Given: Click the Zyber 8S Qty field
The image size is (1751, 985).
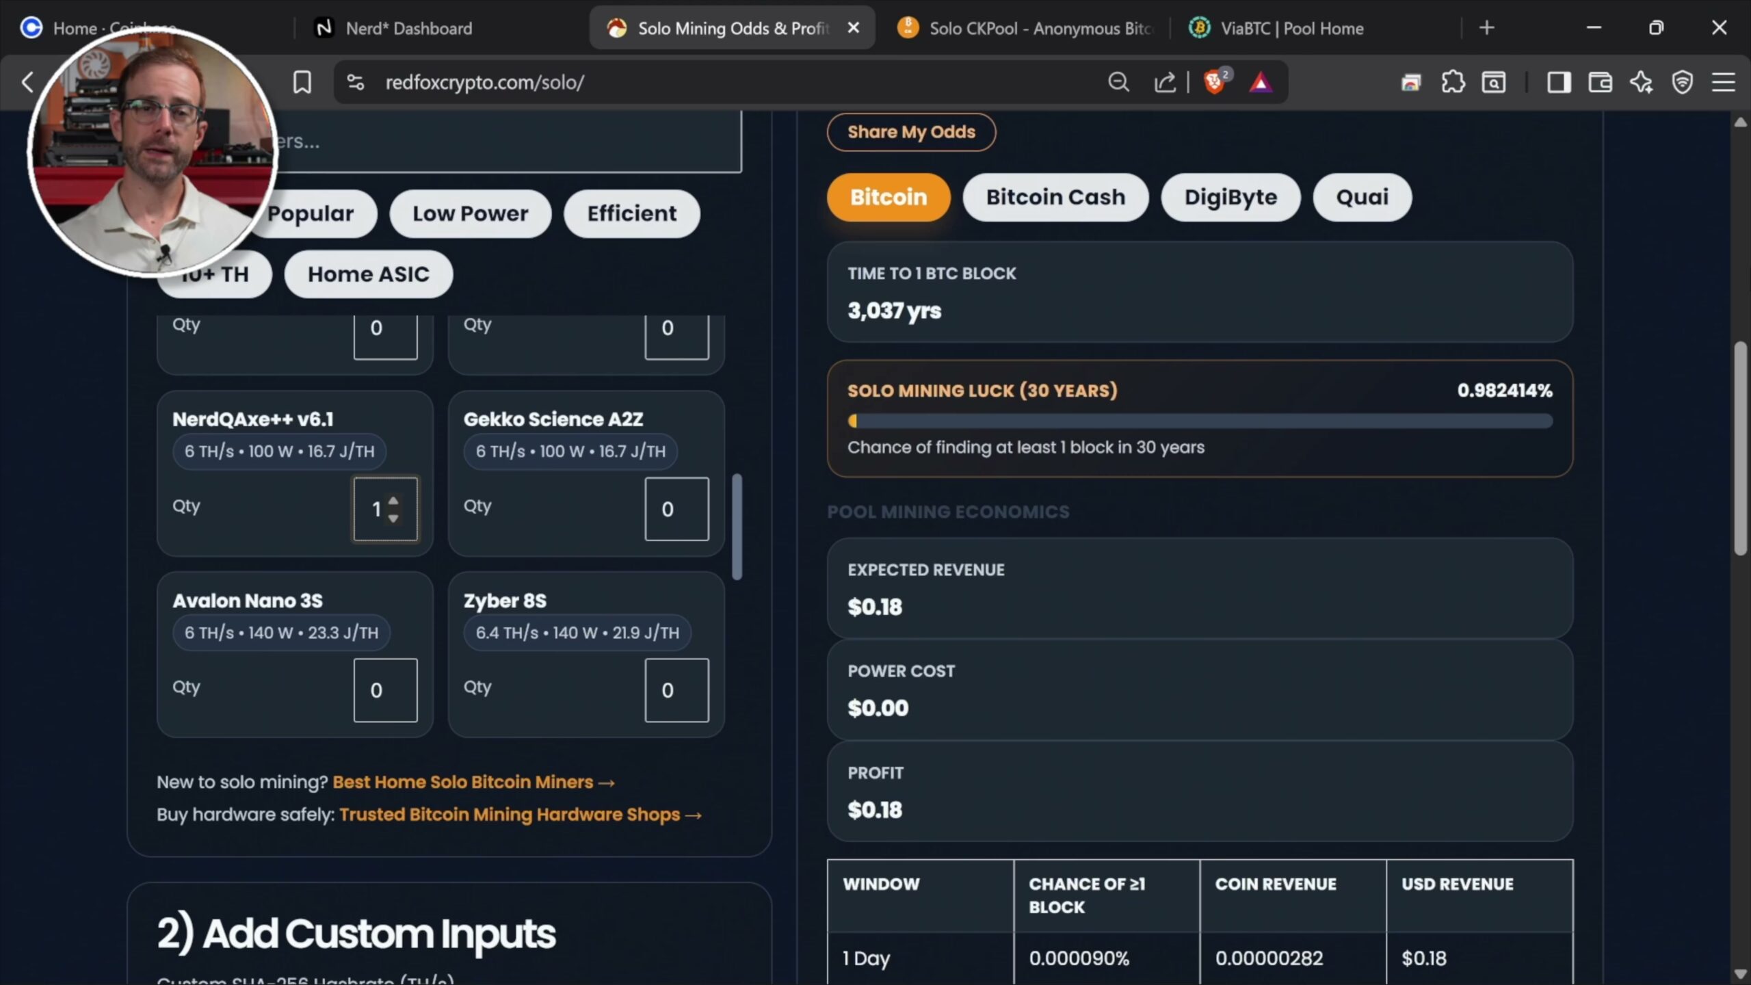Looking at the screenshot, I should (676, 690).
